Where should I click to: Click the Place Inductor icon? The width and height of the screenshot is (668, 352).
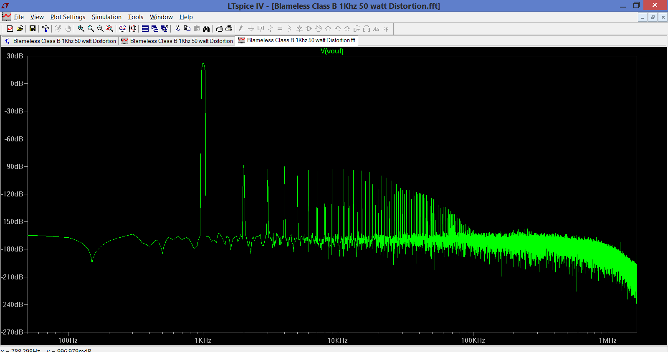tap(289, 29)
